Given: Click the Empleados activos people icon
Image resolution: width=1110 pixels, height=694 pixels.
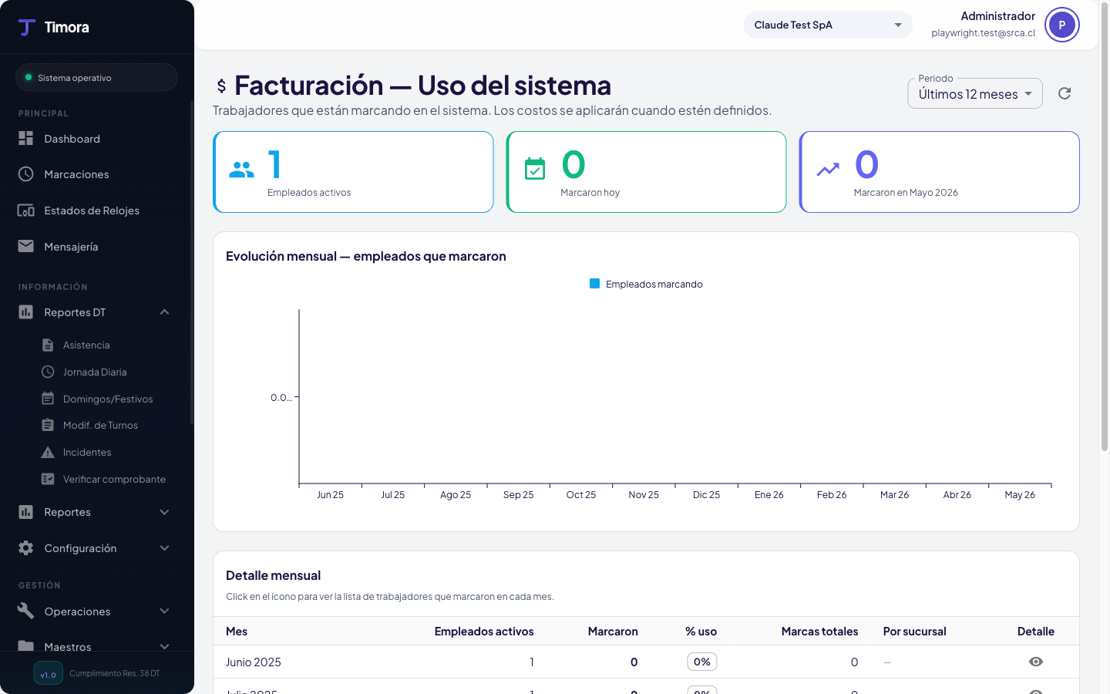Looking at the screenshot, I should (x=242, y=170).
